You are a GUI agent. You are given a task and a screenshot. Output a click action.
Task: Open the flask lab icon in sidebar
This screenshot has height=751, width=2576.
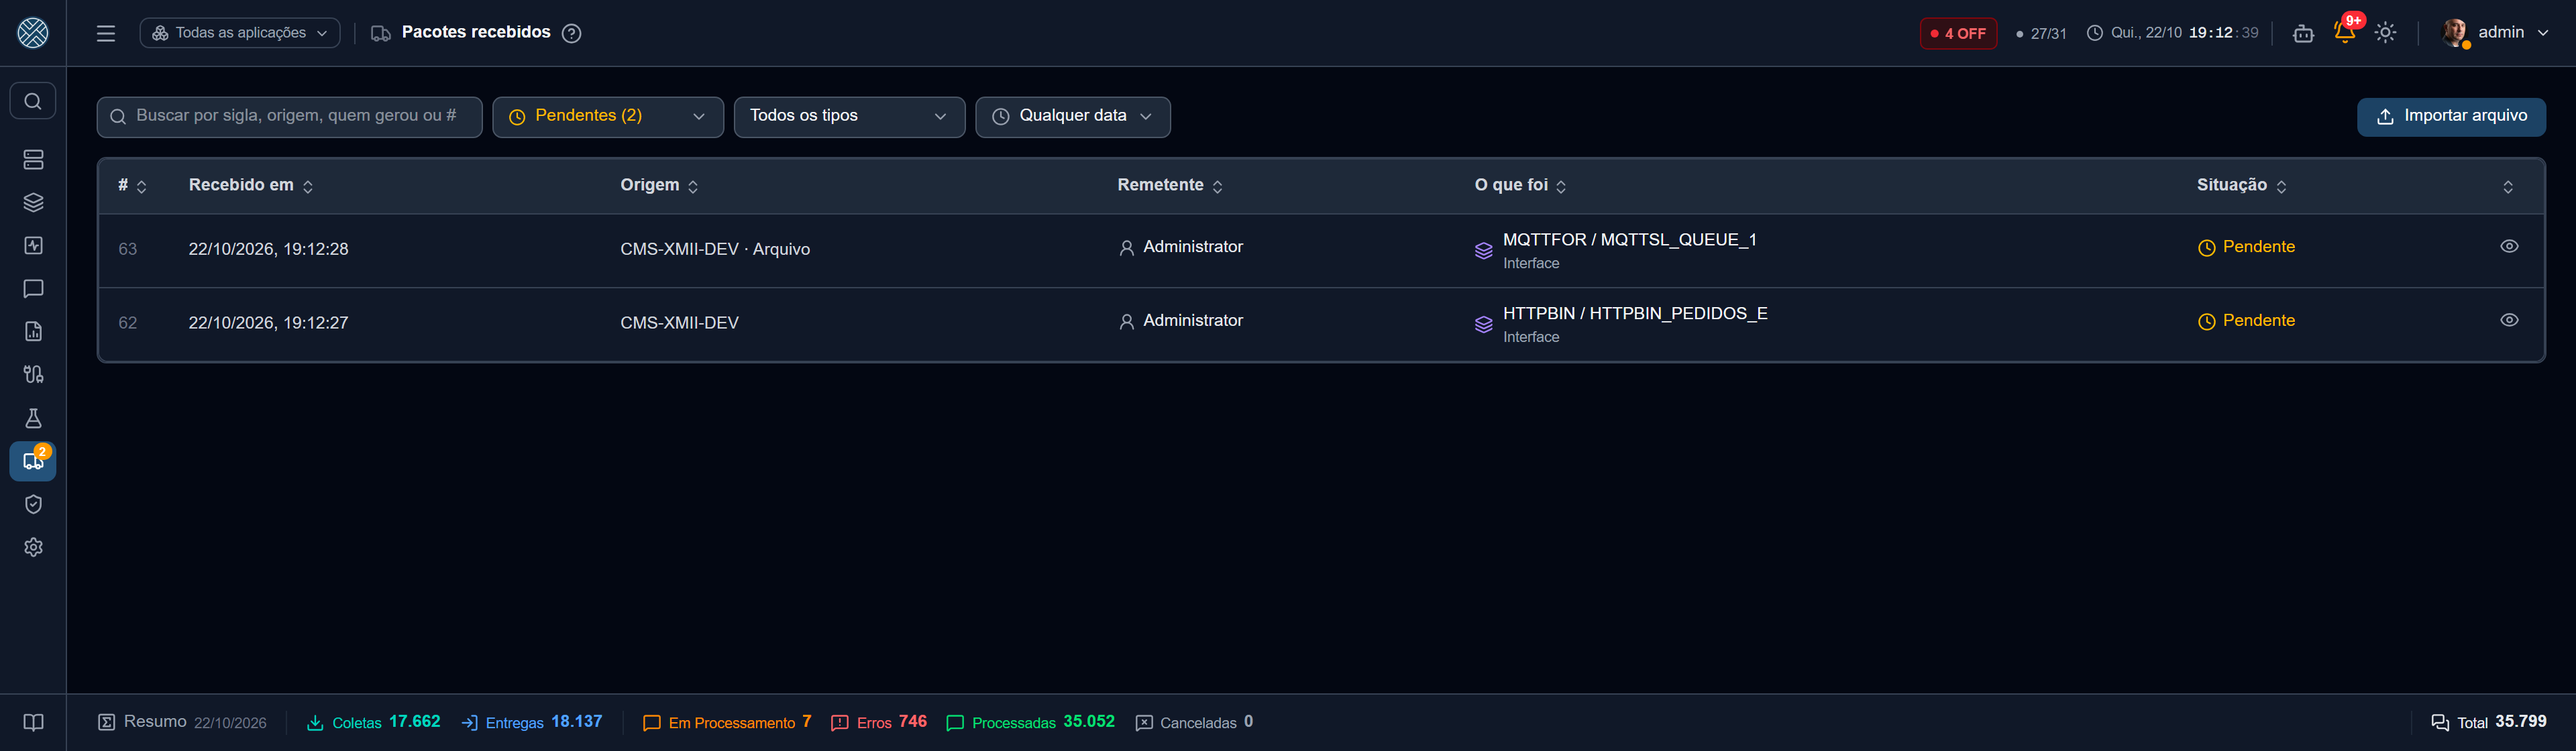[33, 418]
